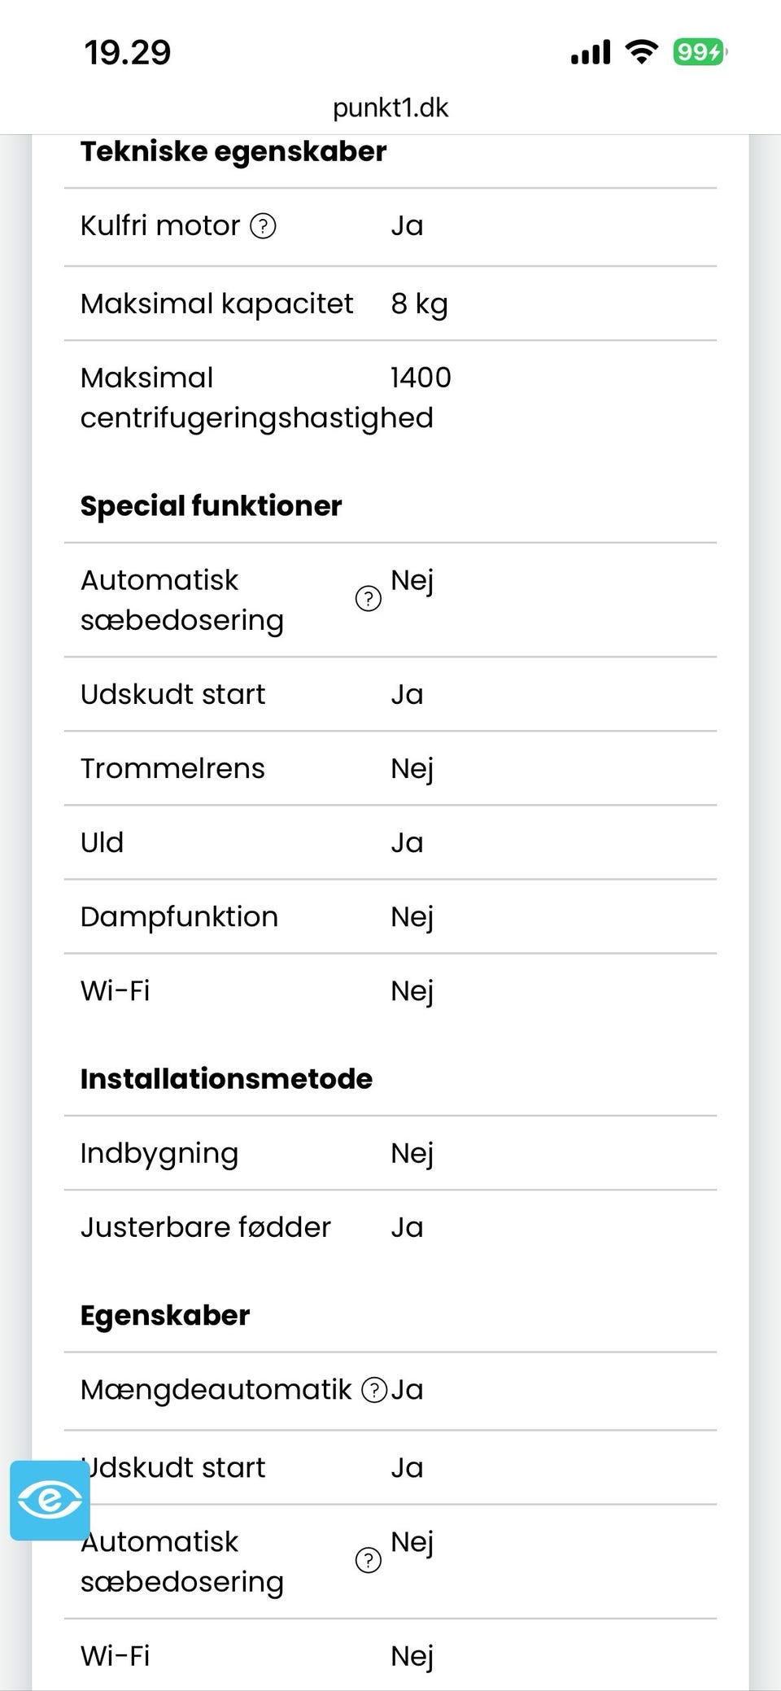This screenshot has height=1691, width=781.
Task: Open help for Automatisk sæbedosering under Egenskaber
Action: (369, 1561)
